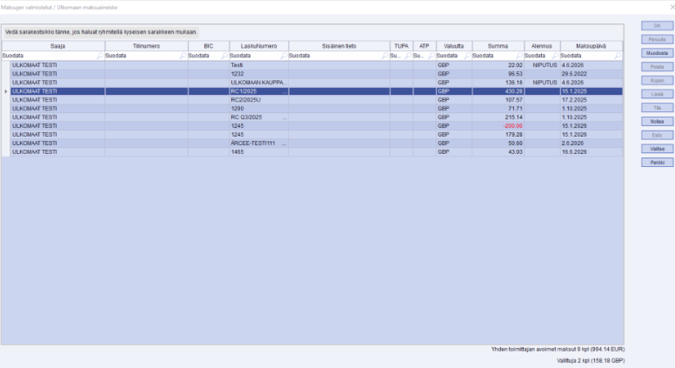Click the NIPUTUS cell in the 136.16 row

click(x=542, y=83)
